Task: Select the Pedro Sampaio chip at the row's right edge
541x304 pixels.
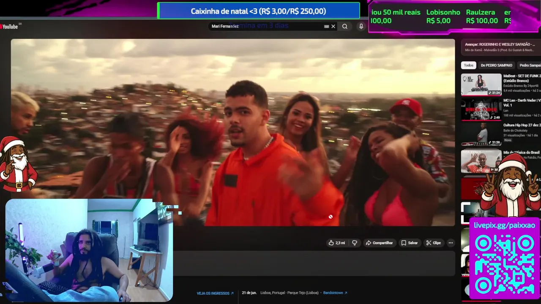Action: coord(530,65)
